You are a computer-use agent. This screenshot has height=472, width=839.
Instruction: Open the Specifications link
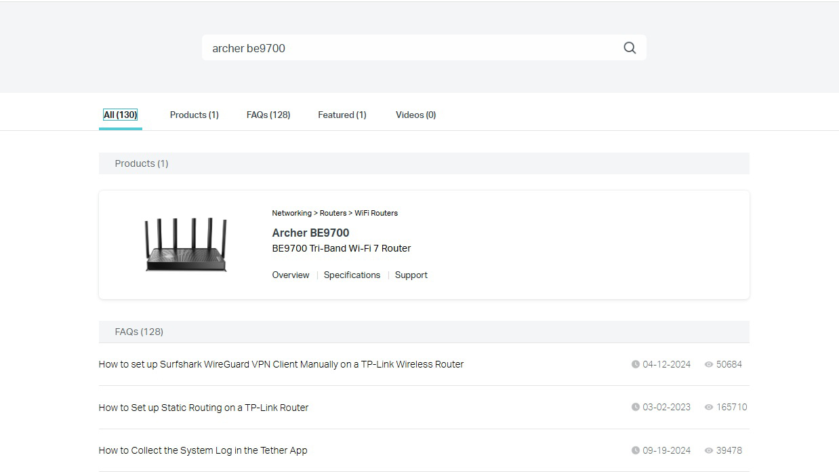352,275
